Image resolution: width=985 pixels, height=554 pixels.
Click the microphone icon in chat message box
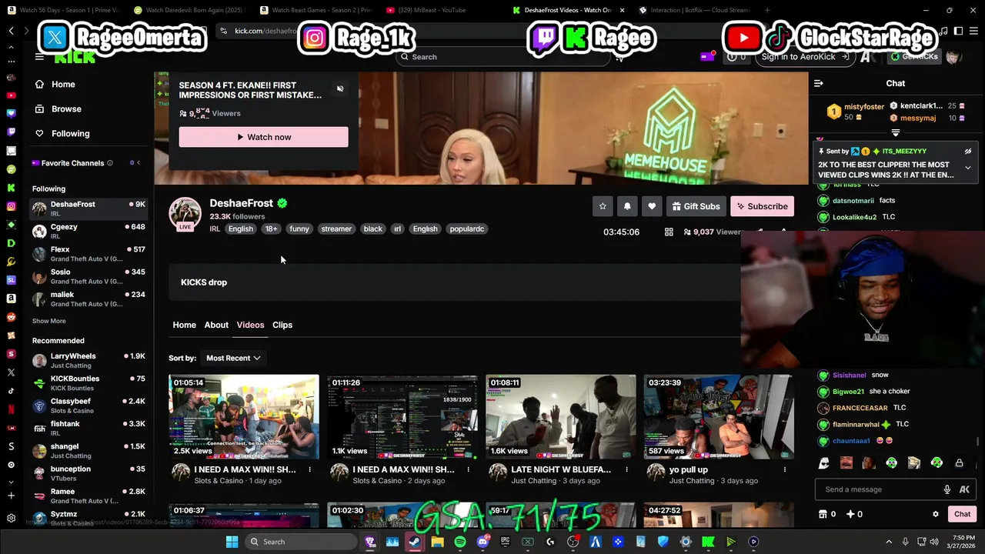(x=947, y=489)
